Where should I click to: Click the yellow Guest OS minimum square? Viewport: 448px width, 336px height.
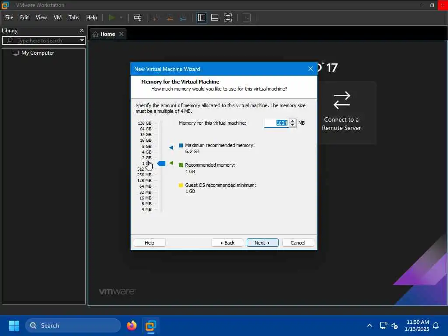[181, 185]
